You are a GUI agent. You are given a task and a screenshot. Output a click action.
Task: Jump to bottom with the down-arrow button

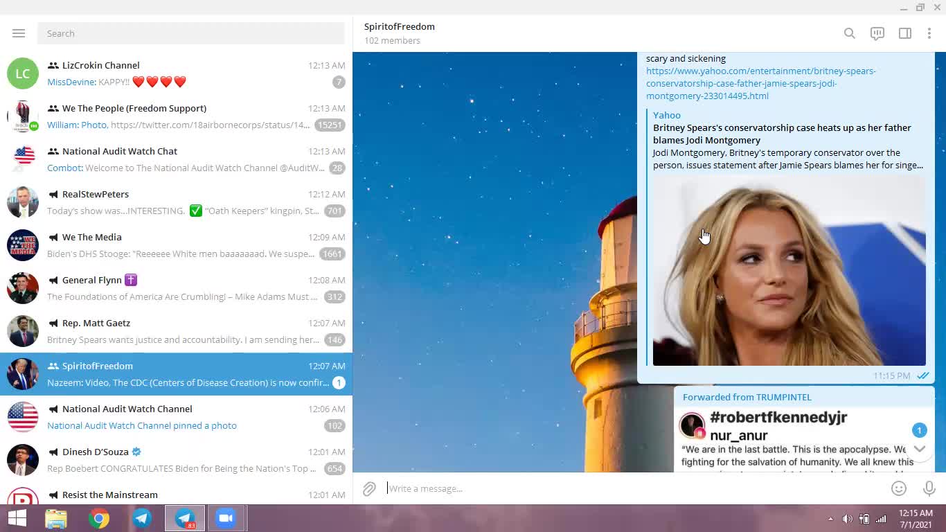point(919,448)
